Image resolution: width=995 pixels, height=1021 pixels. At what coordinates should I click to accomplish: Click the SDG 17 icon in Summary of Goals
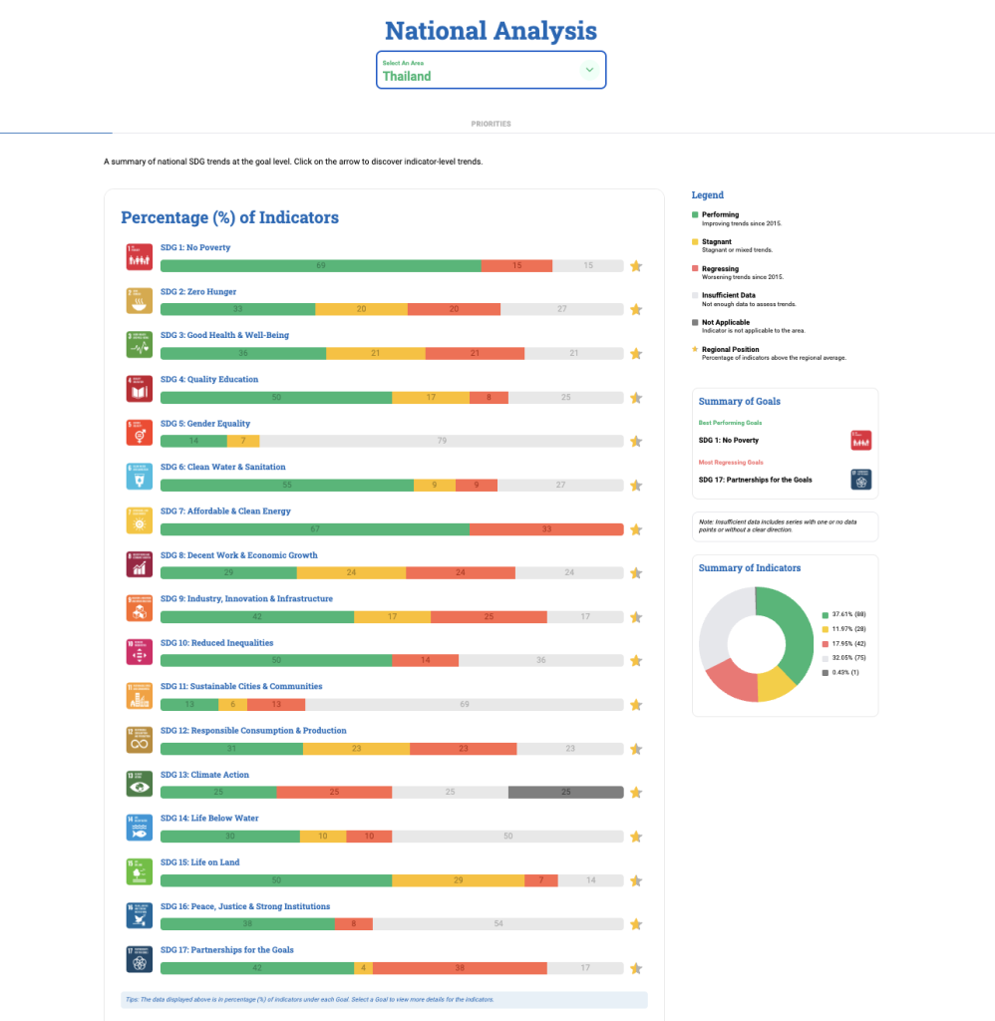(860, 480)
